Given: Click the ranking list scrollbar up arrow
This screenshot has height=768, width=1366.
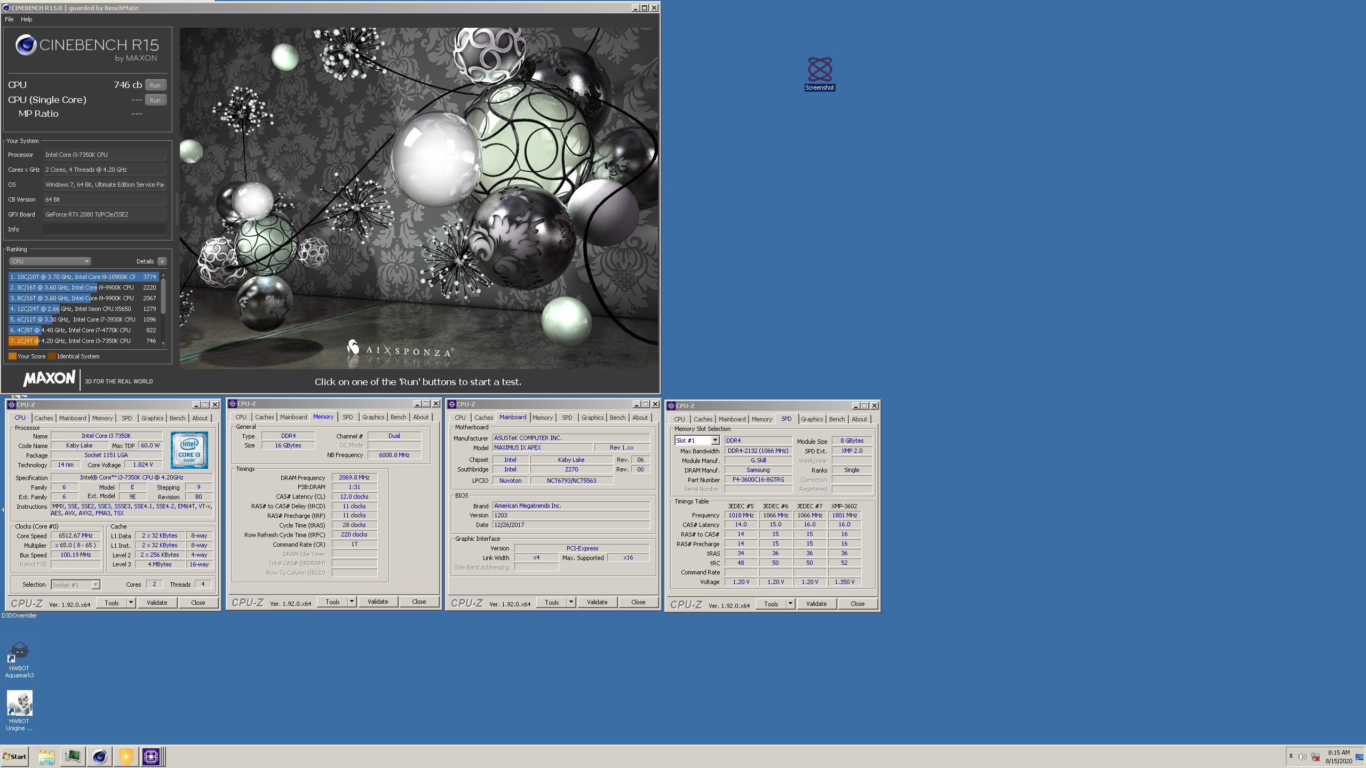Looking at the screenshot, I should coord(163,275).
